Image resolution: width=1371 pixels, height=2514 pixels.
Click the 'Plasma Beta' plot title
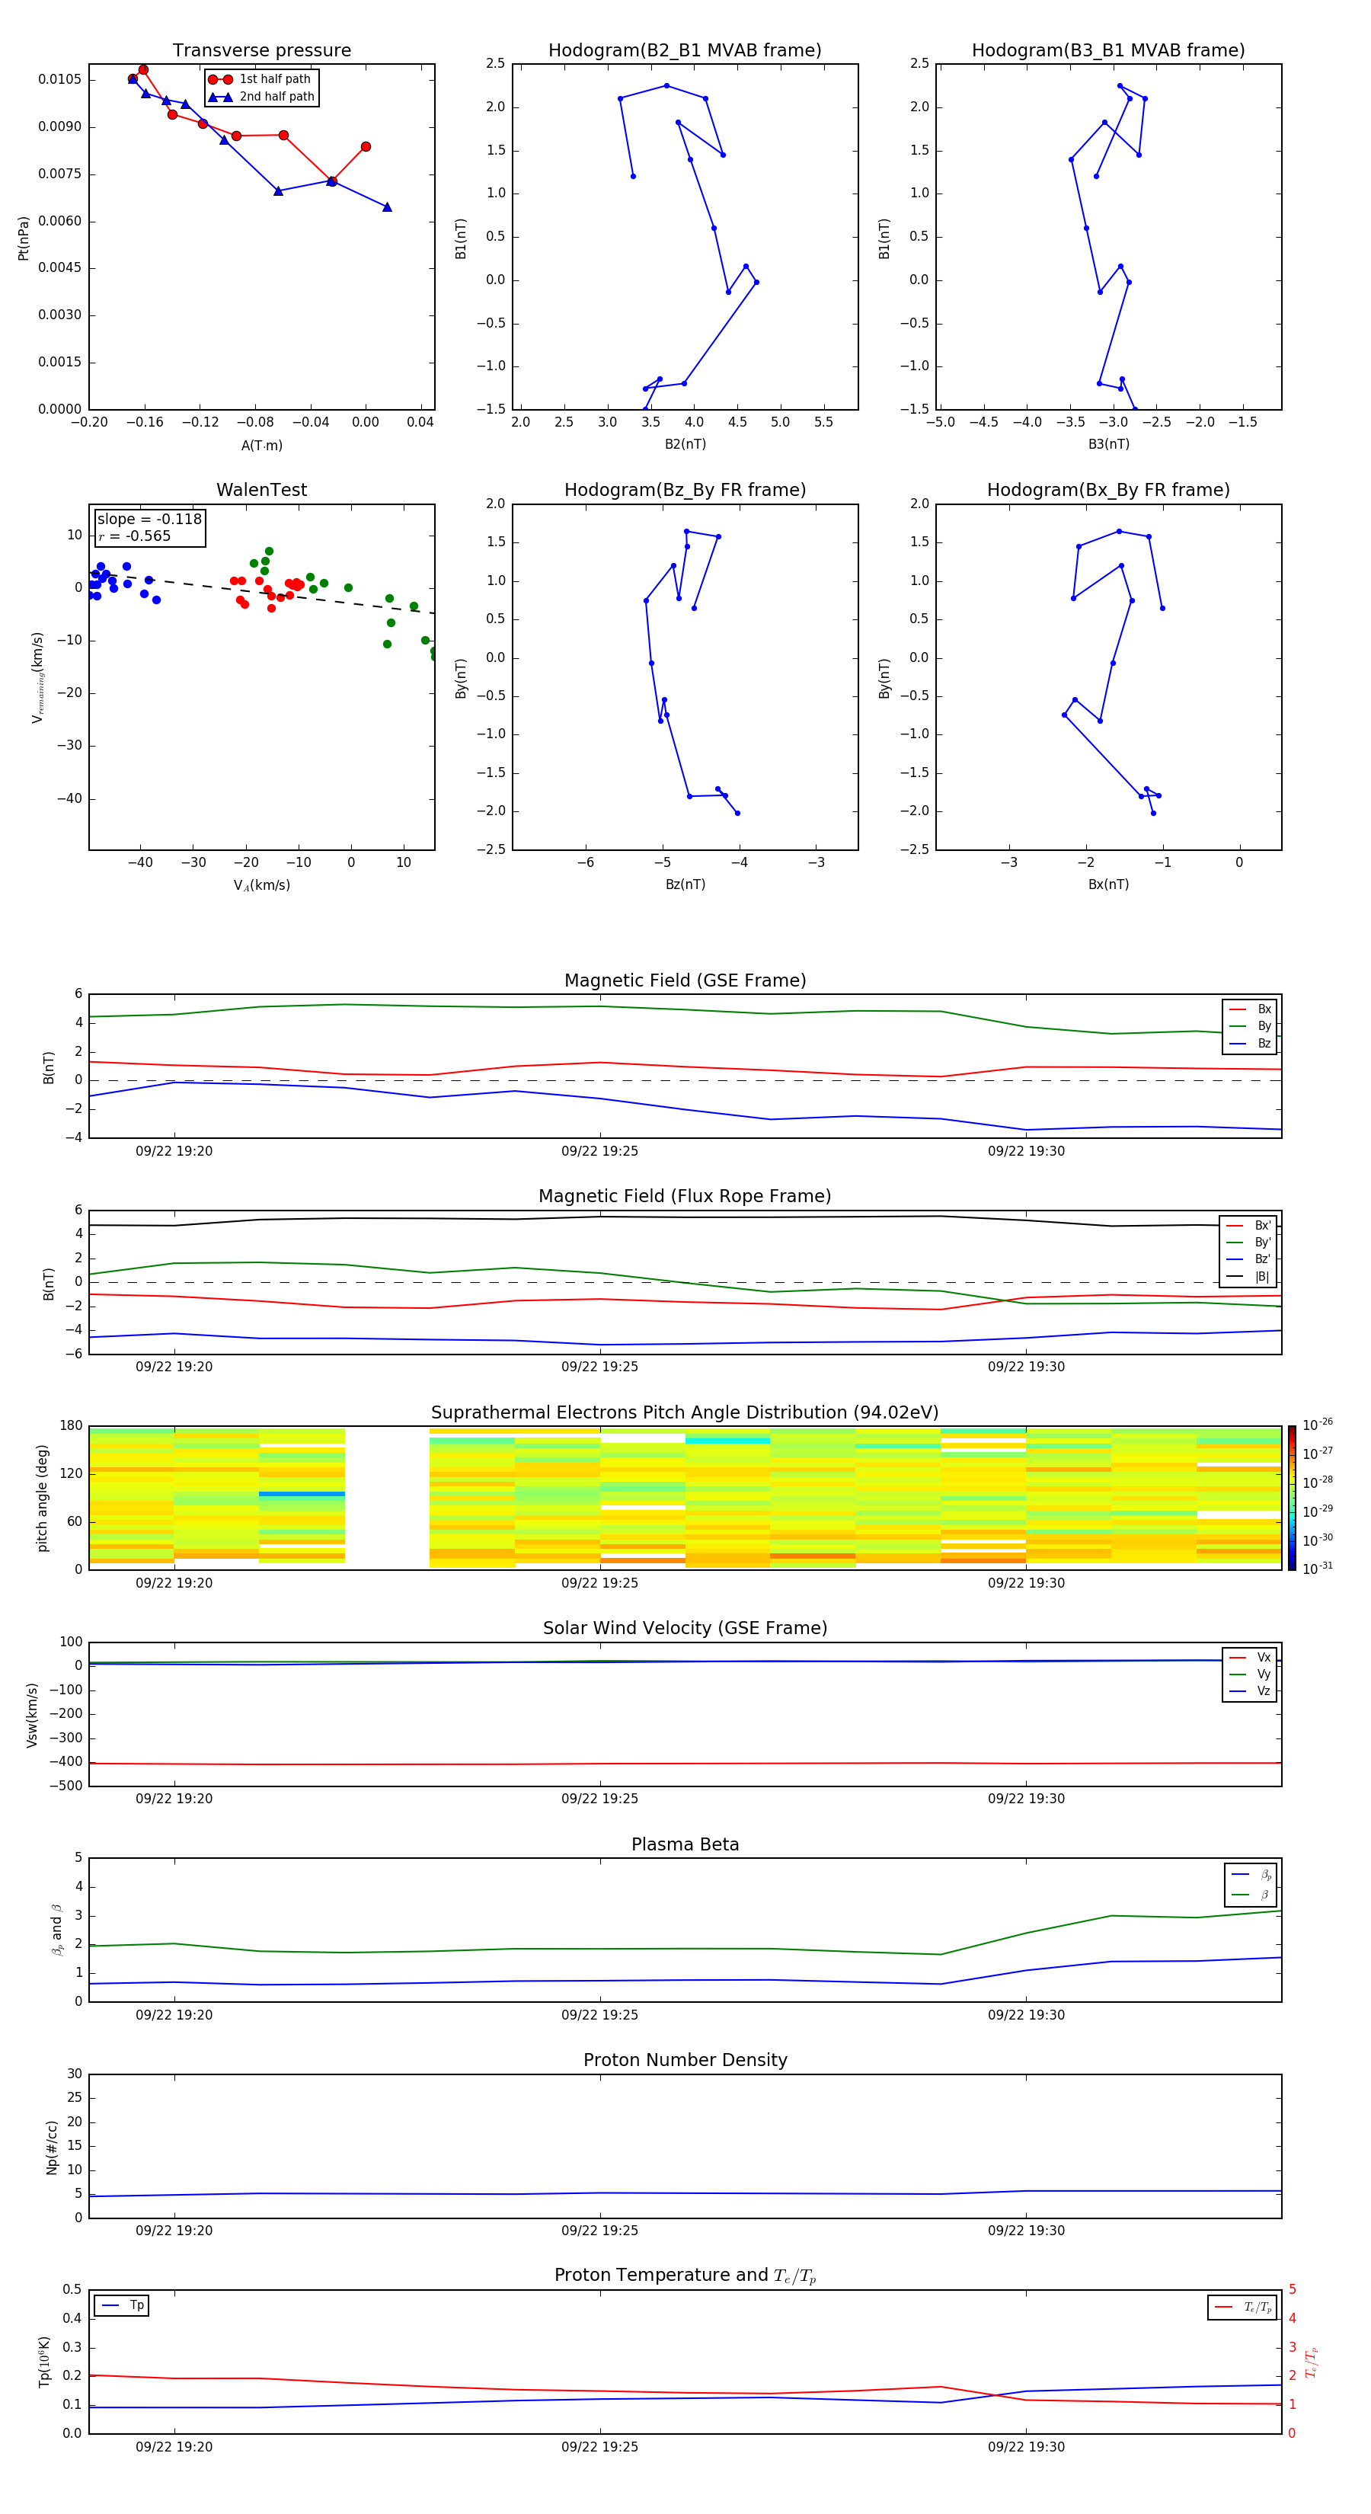685,1844
